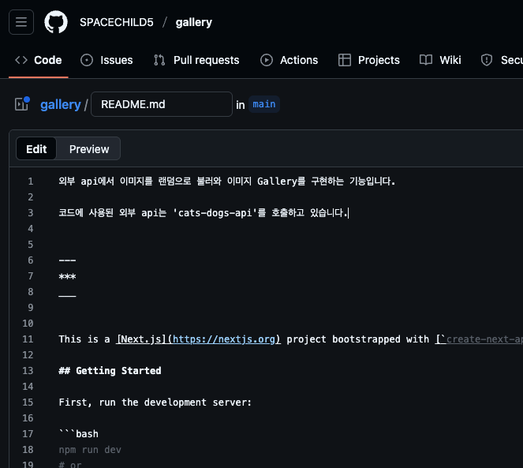Click the ```bash line 17

click(78, 433)
